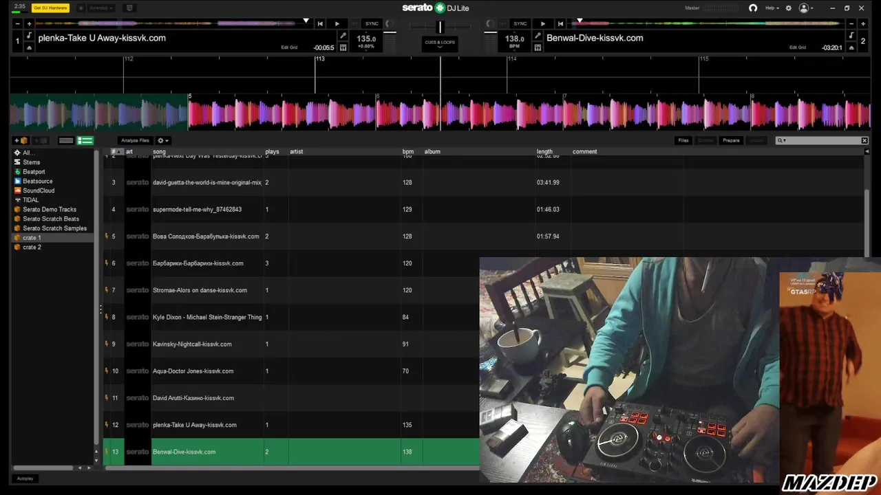The height and width of the screenshot is (495, 881).
Task: Open the user account dropdown
Action: click(x=805, y=8)
